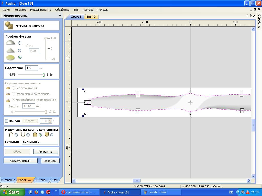Viewport: 262px width, 196px height.
Task: Switch to the Вид 3D view tab
Action: coord(91,17)
